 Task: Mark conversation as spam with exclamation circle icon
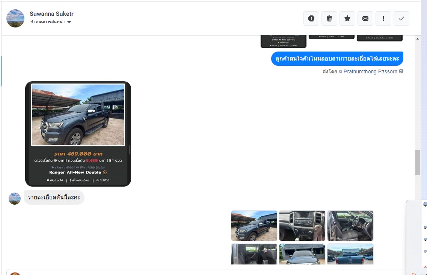point(311,18)
